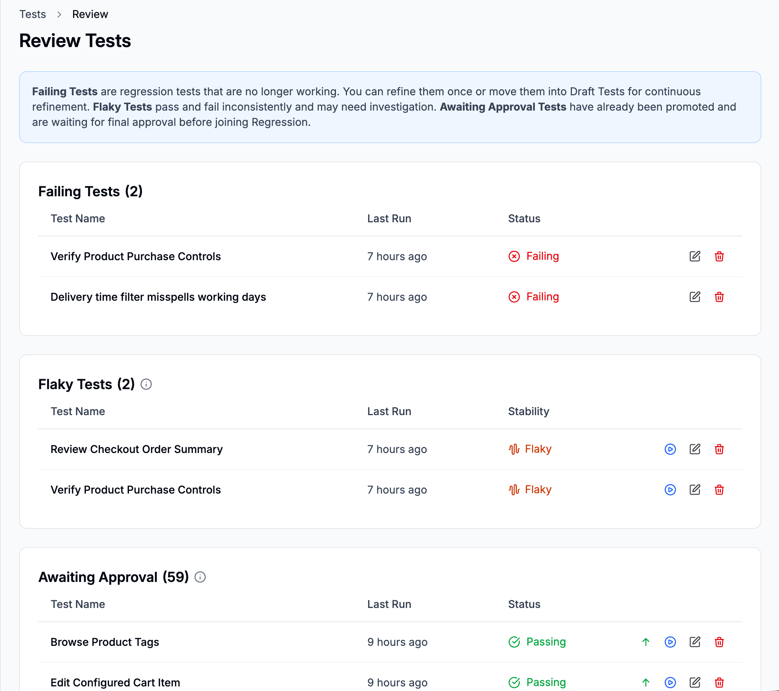This screenshot has width=779, height=691.
Task: Click Passing status of Edit Configured Cart Item
Action: [537, 683]
